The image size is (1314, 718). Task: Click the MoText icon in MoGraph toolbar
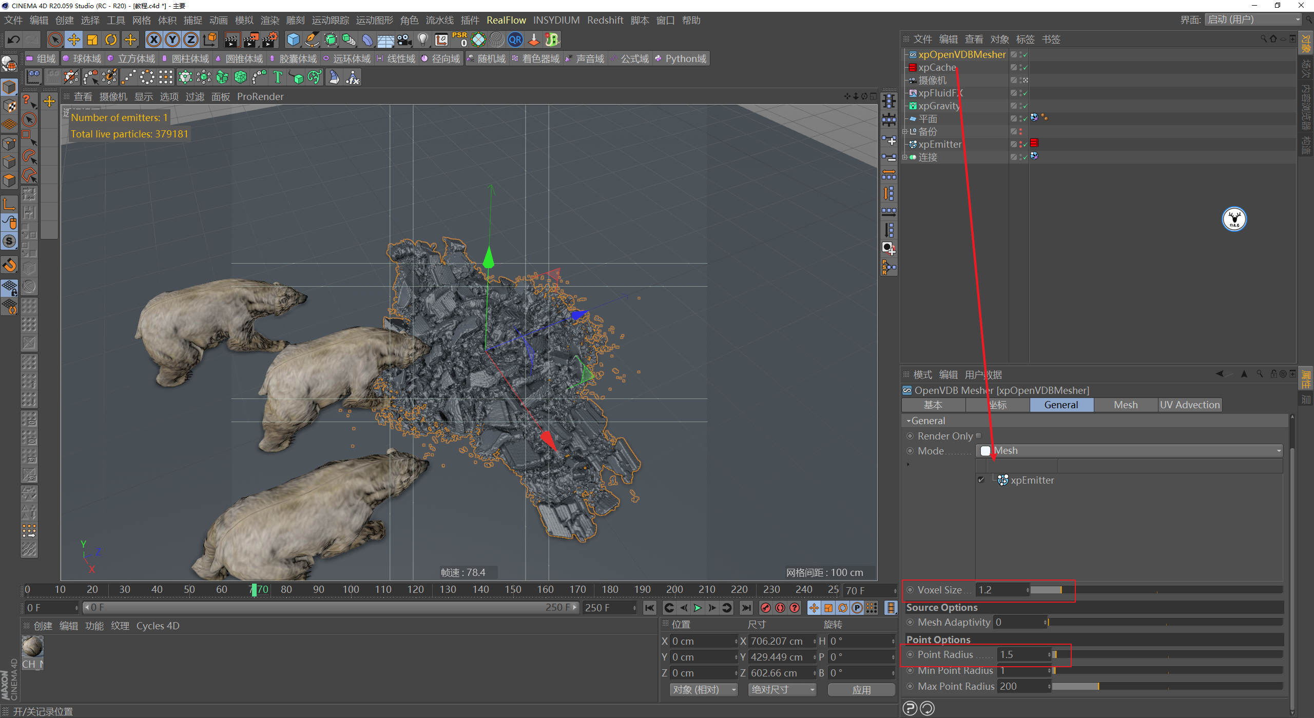click(x=277, y=77)
